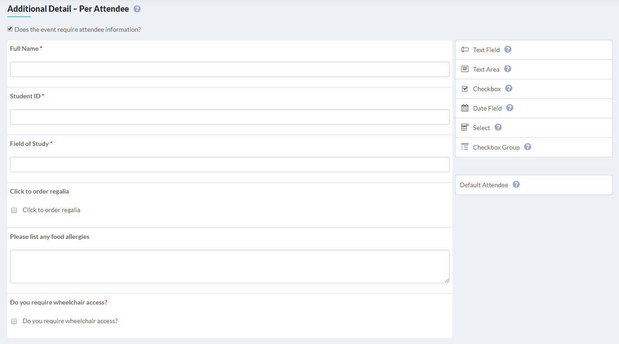Focus the Field of Study input
619x344 pixels.
pyautogui.click(x=230, y=165)
